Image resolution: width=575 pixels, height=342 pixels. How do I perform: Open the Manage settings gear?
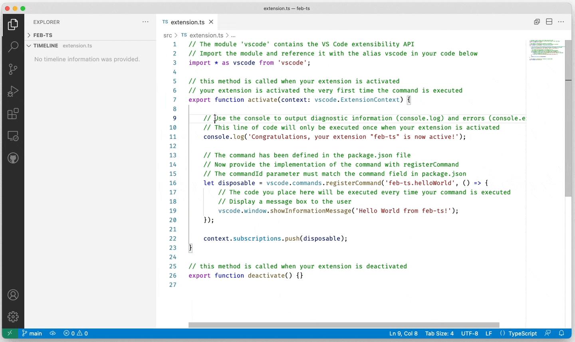click(x=13, y=316)
